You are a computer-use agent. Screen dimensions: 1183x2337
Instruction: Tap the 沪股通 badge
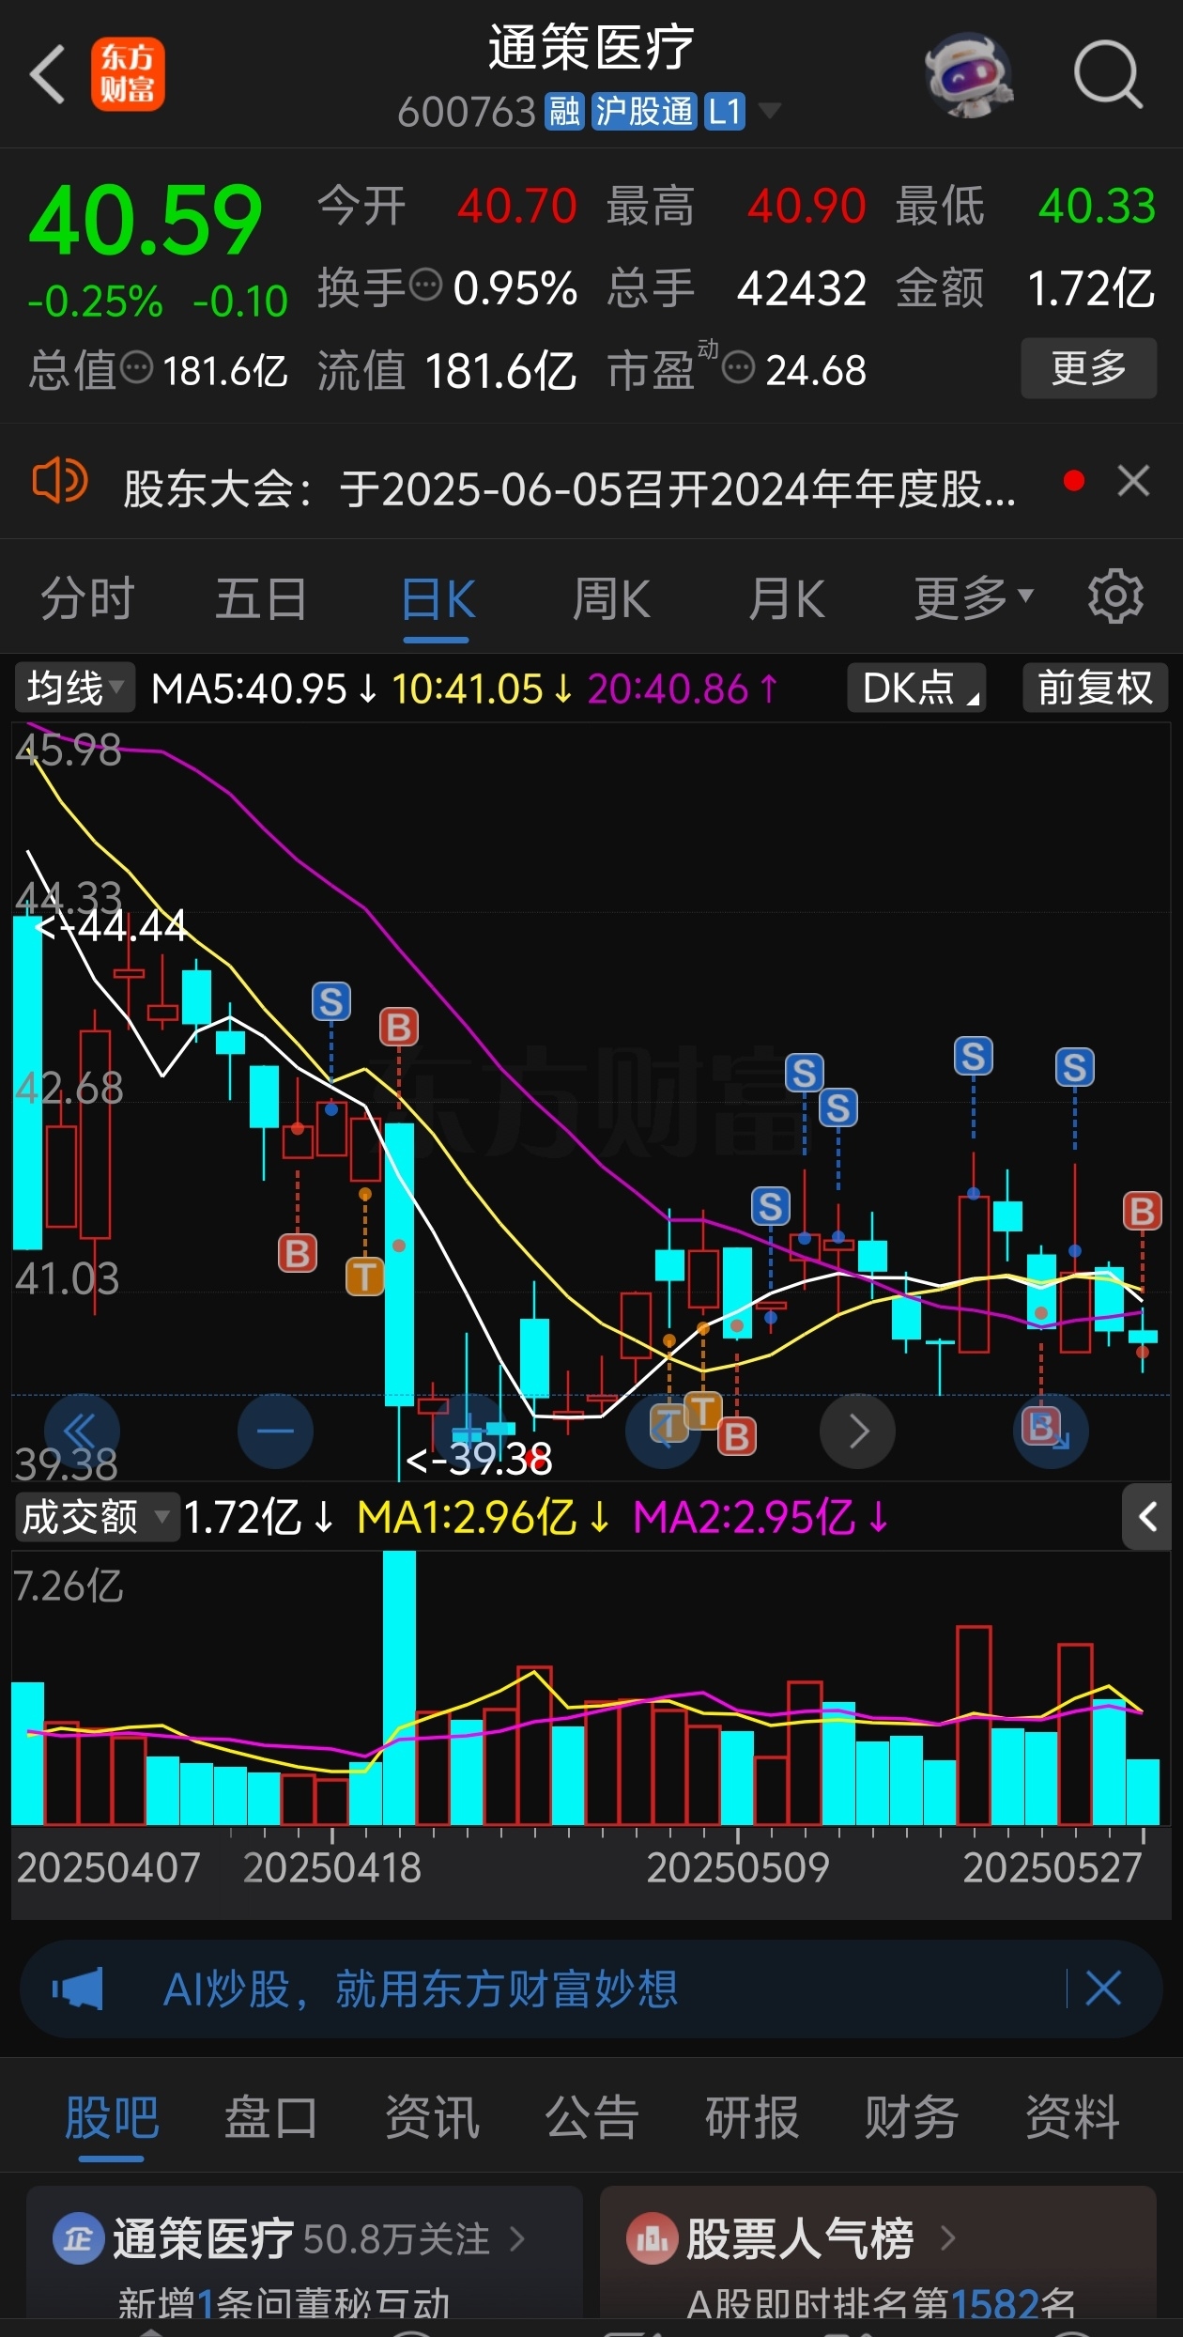644,112
